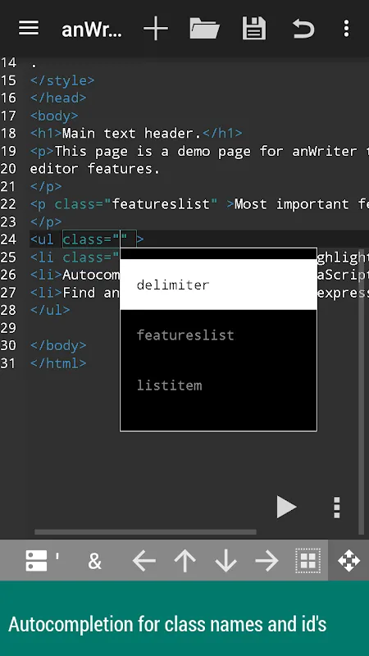The width and height of the screenshot is (369, 656).
Task: Click "featureslist" class value on line 22
Action: [x=161, y=204]
